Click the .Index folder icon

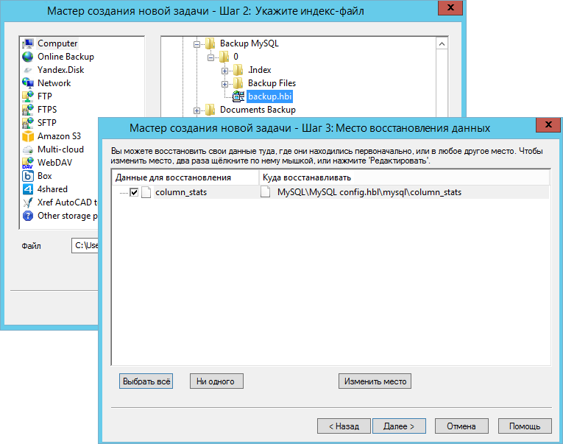(x=238, y=70)
